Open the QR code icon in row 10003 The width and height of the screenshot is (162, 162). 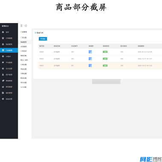[x=90, y=52]
